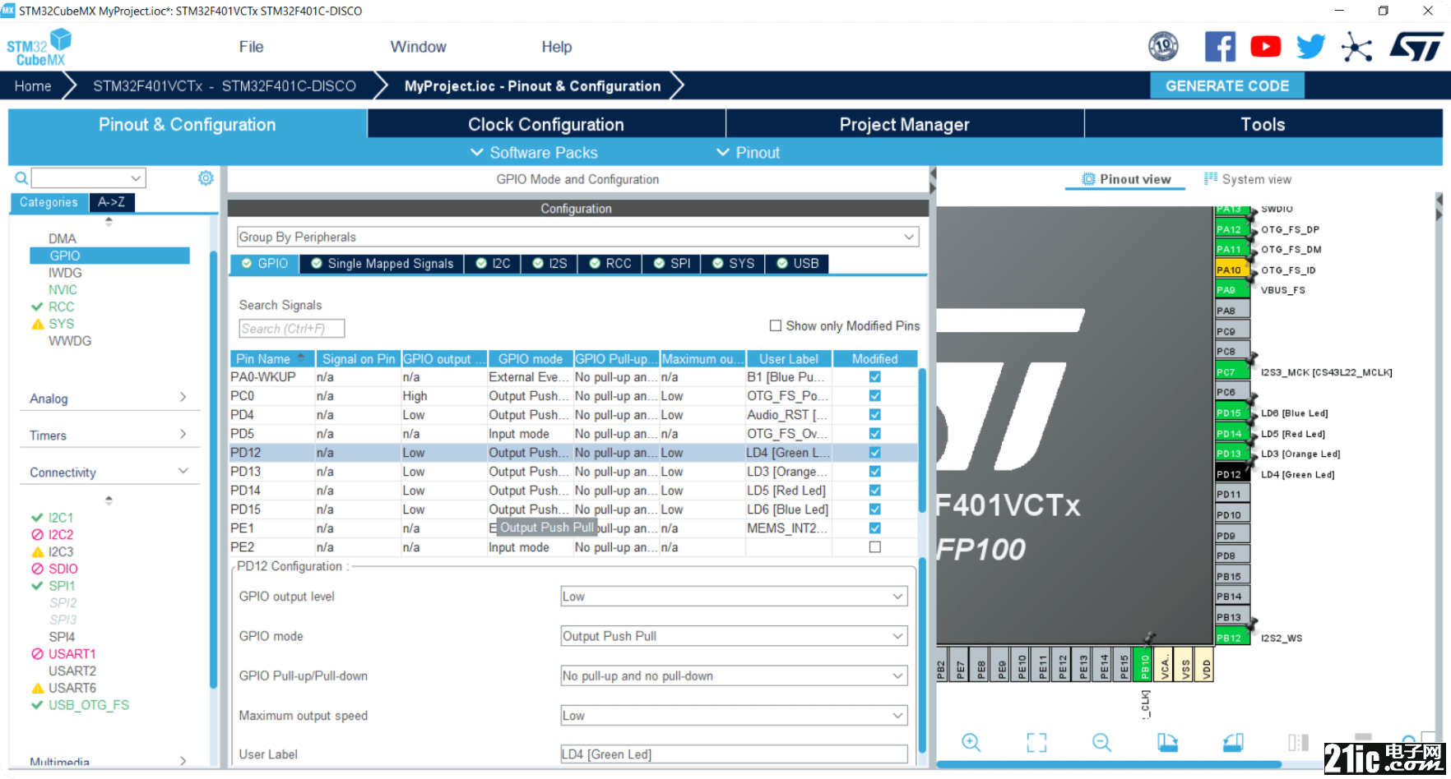Select pin PA10 on the chip
Viewport: 1451px width, 779px height.
1232,270
